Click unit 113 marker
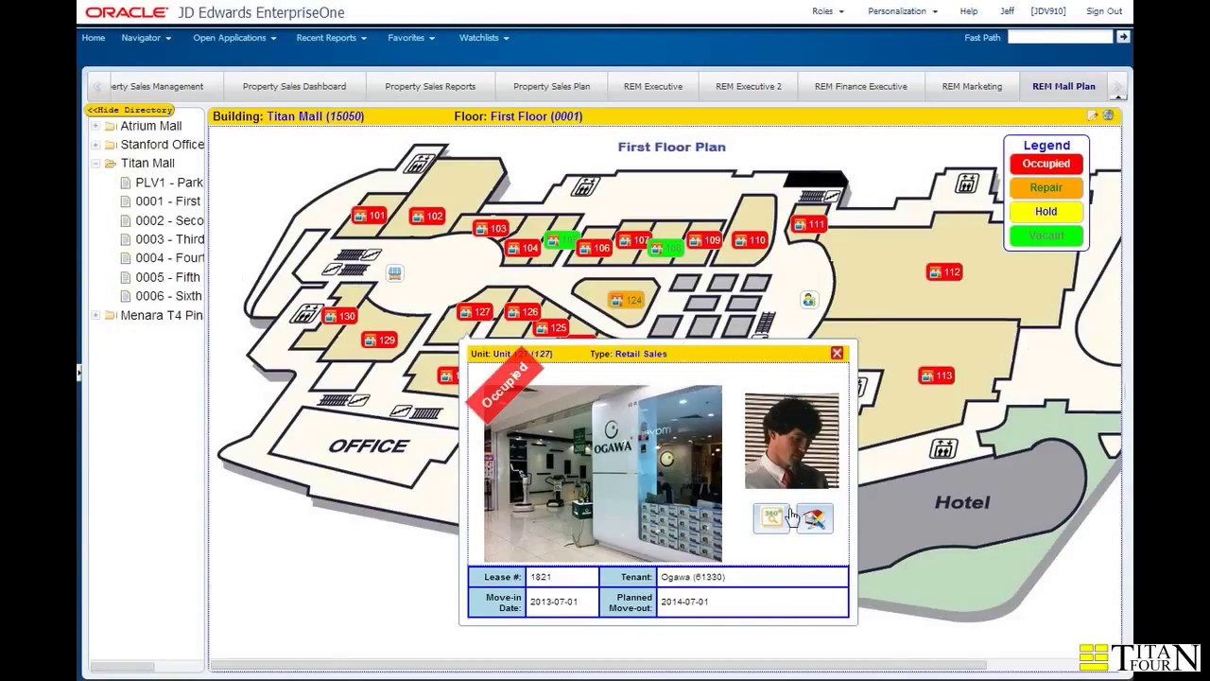Viewport: 1210px width, 681px height. [936, 376]
